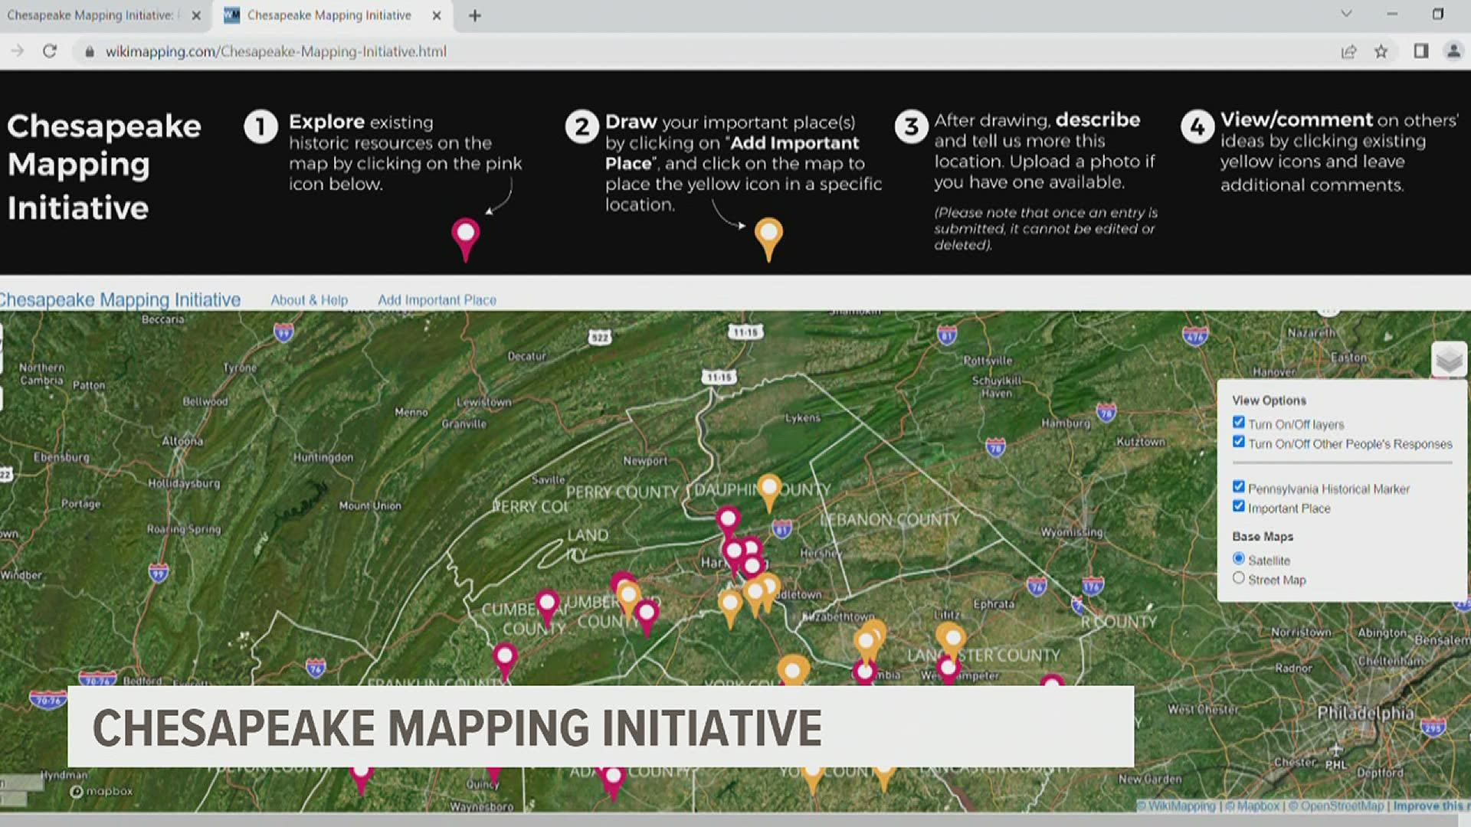Open OpenStreetMap attribution link

(x=1337, y=806)
